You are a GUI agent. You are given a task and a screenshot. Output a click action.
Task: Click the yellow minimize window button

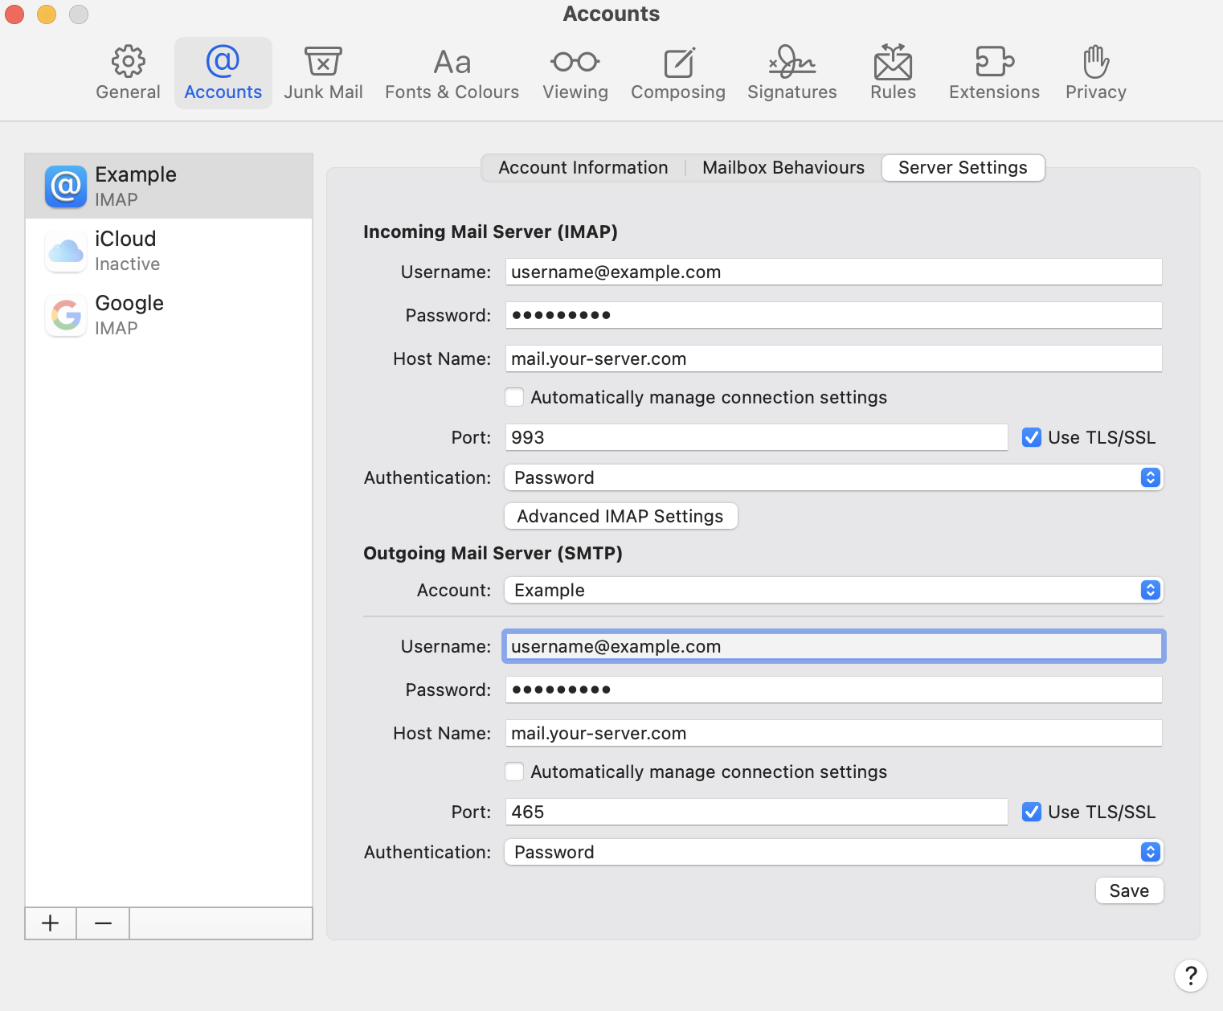pos(47,14)
